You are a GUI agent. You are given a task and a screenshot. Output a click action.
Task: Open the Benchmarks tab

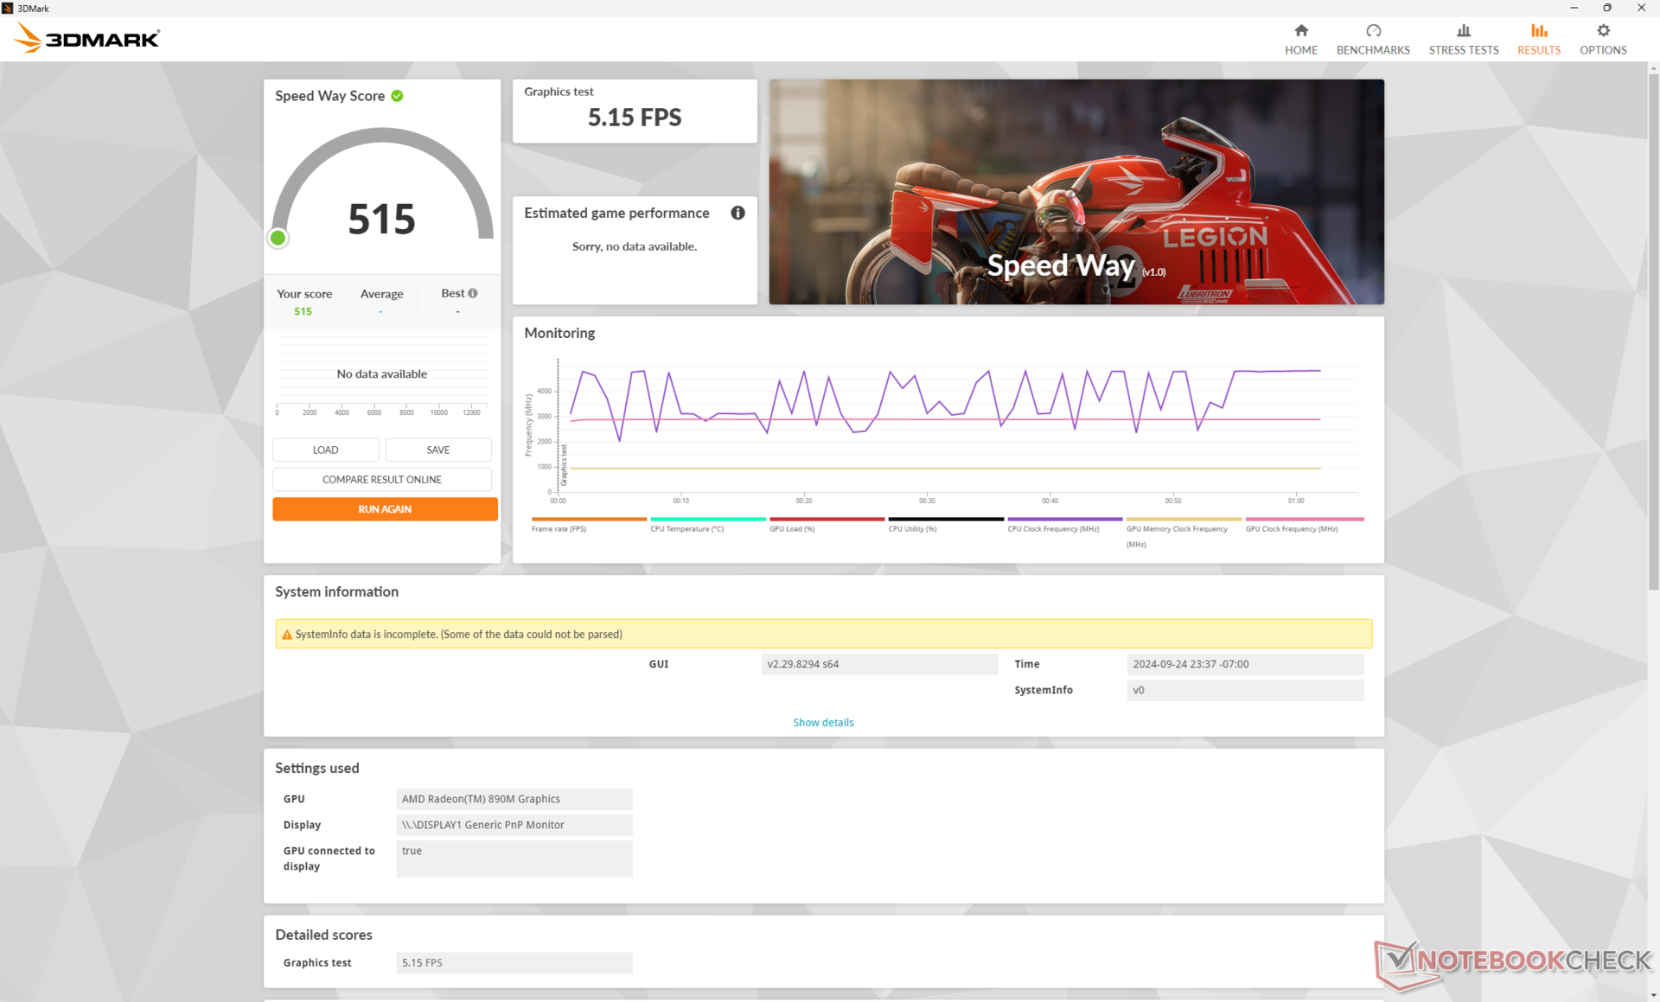1373,40
